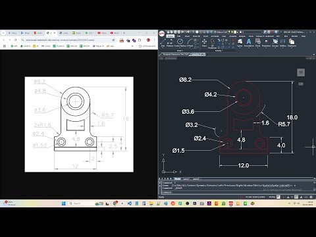Click the Ø4.2 dimension text in the CAD drawing

click(x=211, y=95)
